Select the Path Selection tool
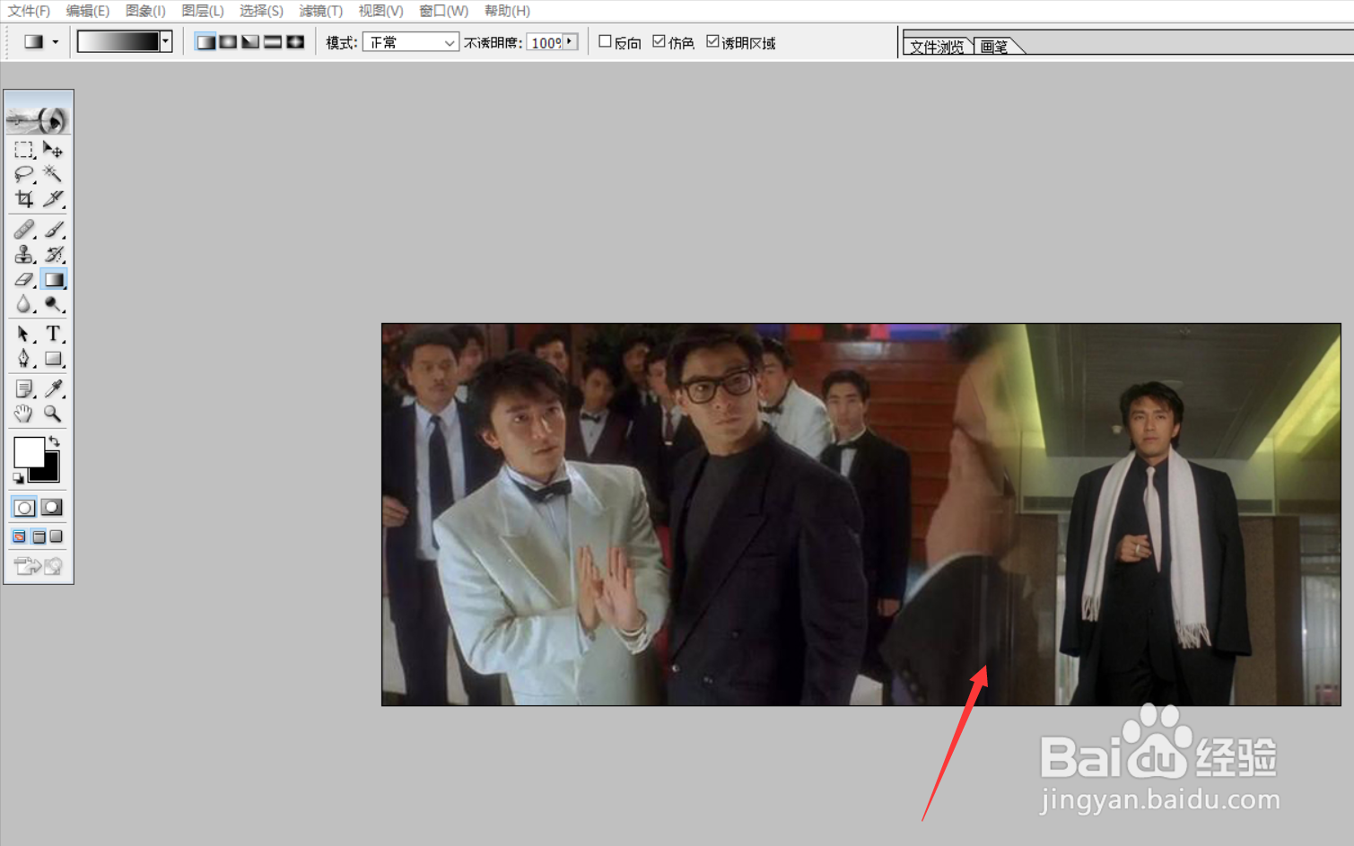Image resolution: width=1354 pixels, height=846 pixels. tap(24, 334)
